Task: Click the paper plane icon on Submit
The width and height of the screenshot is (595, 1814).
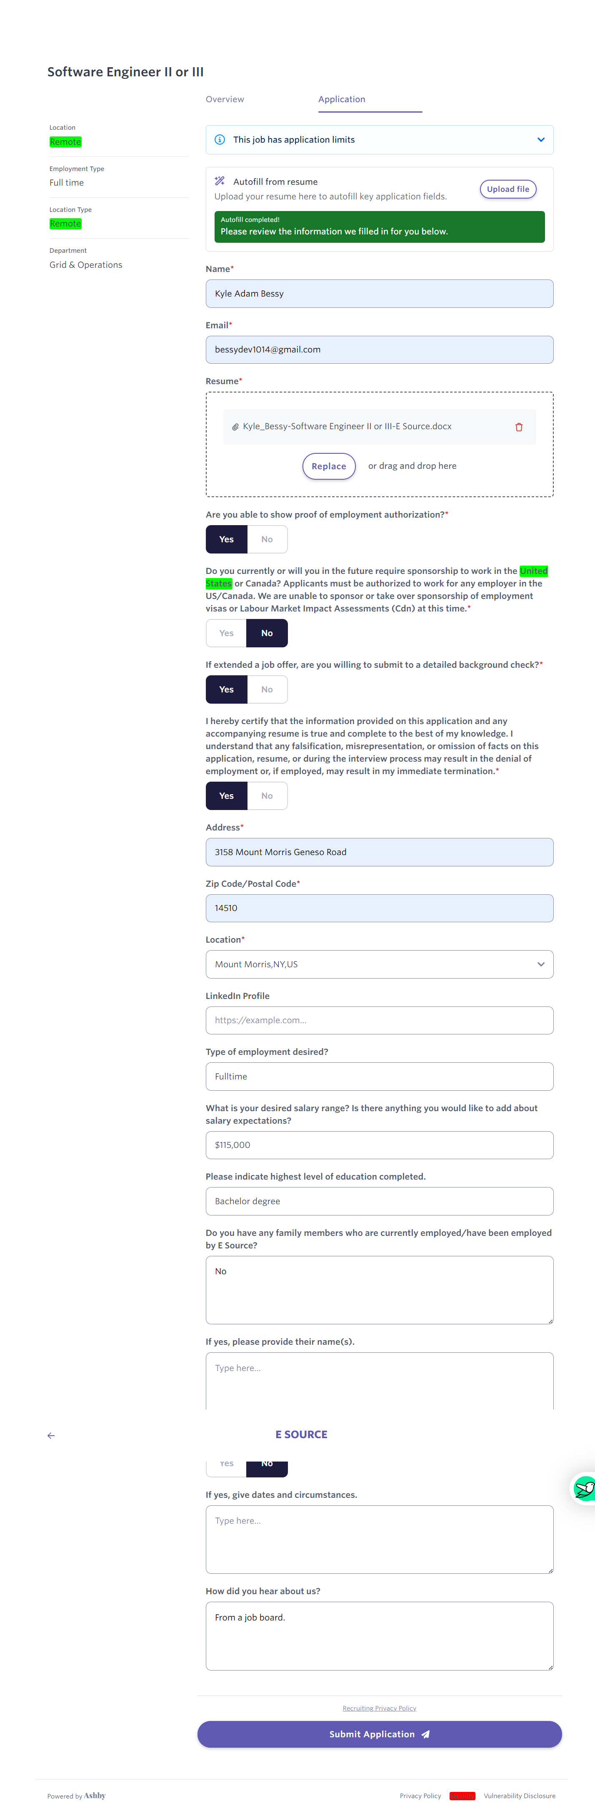Action: pos(425,1734)
